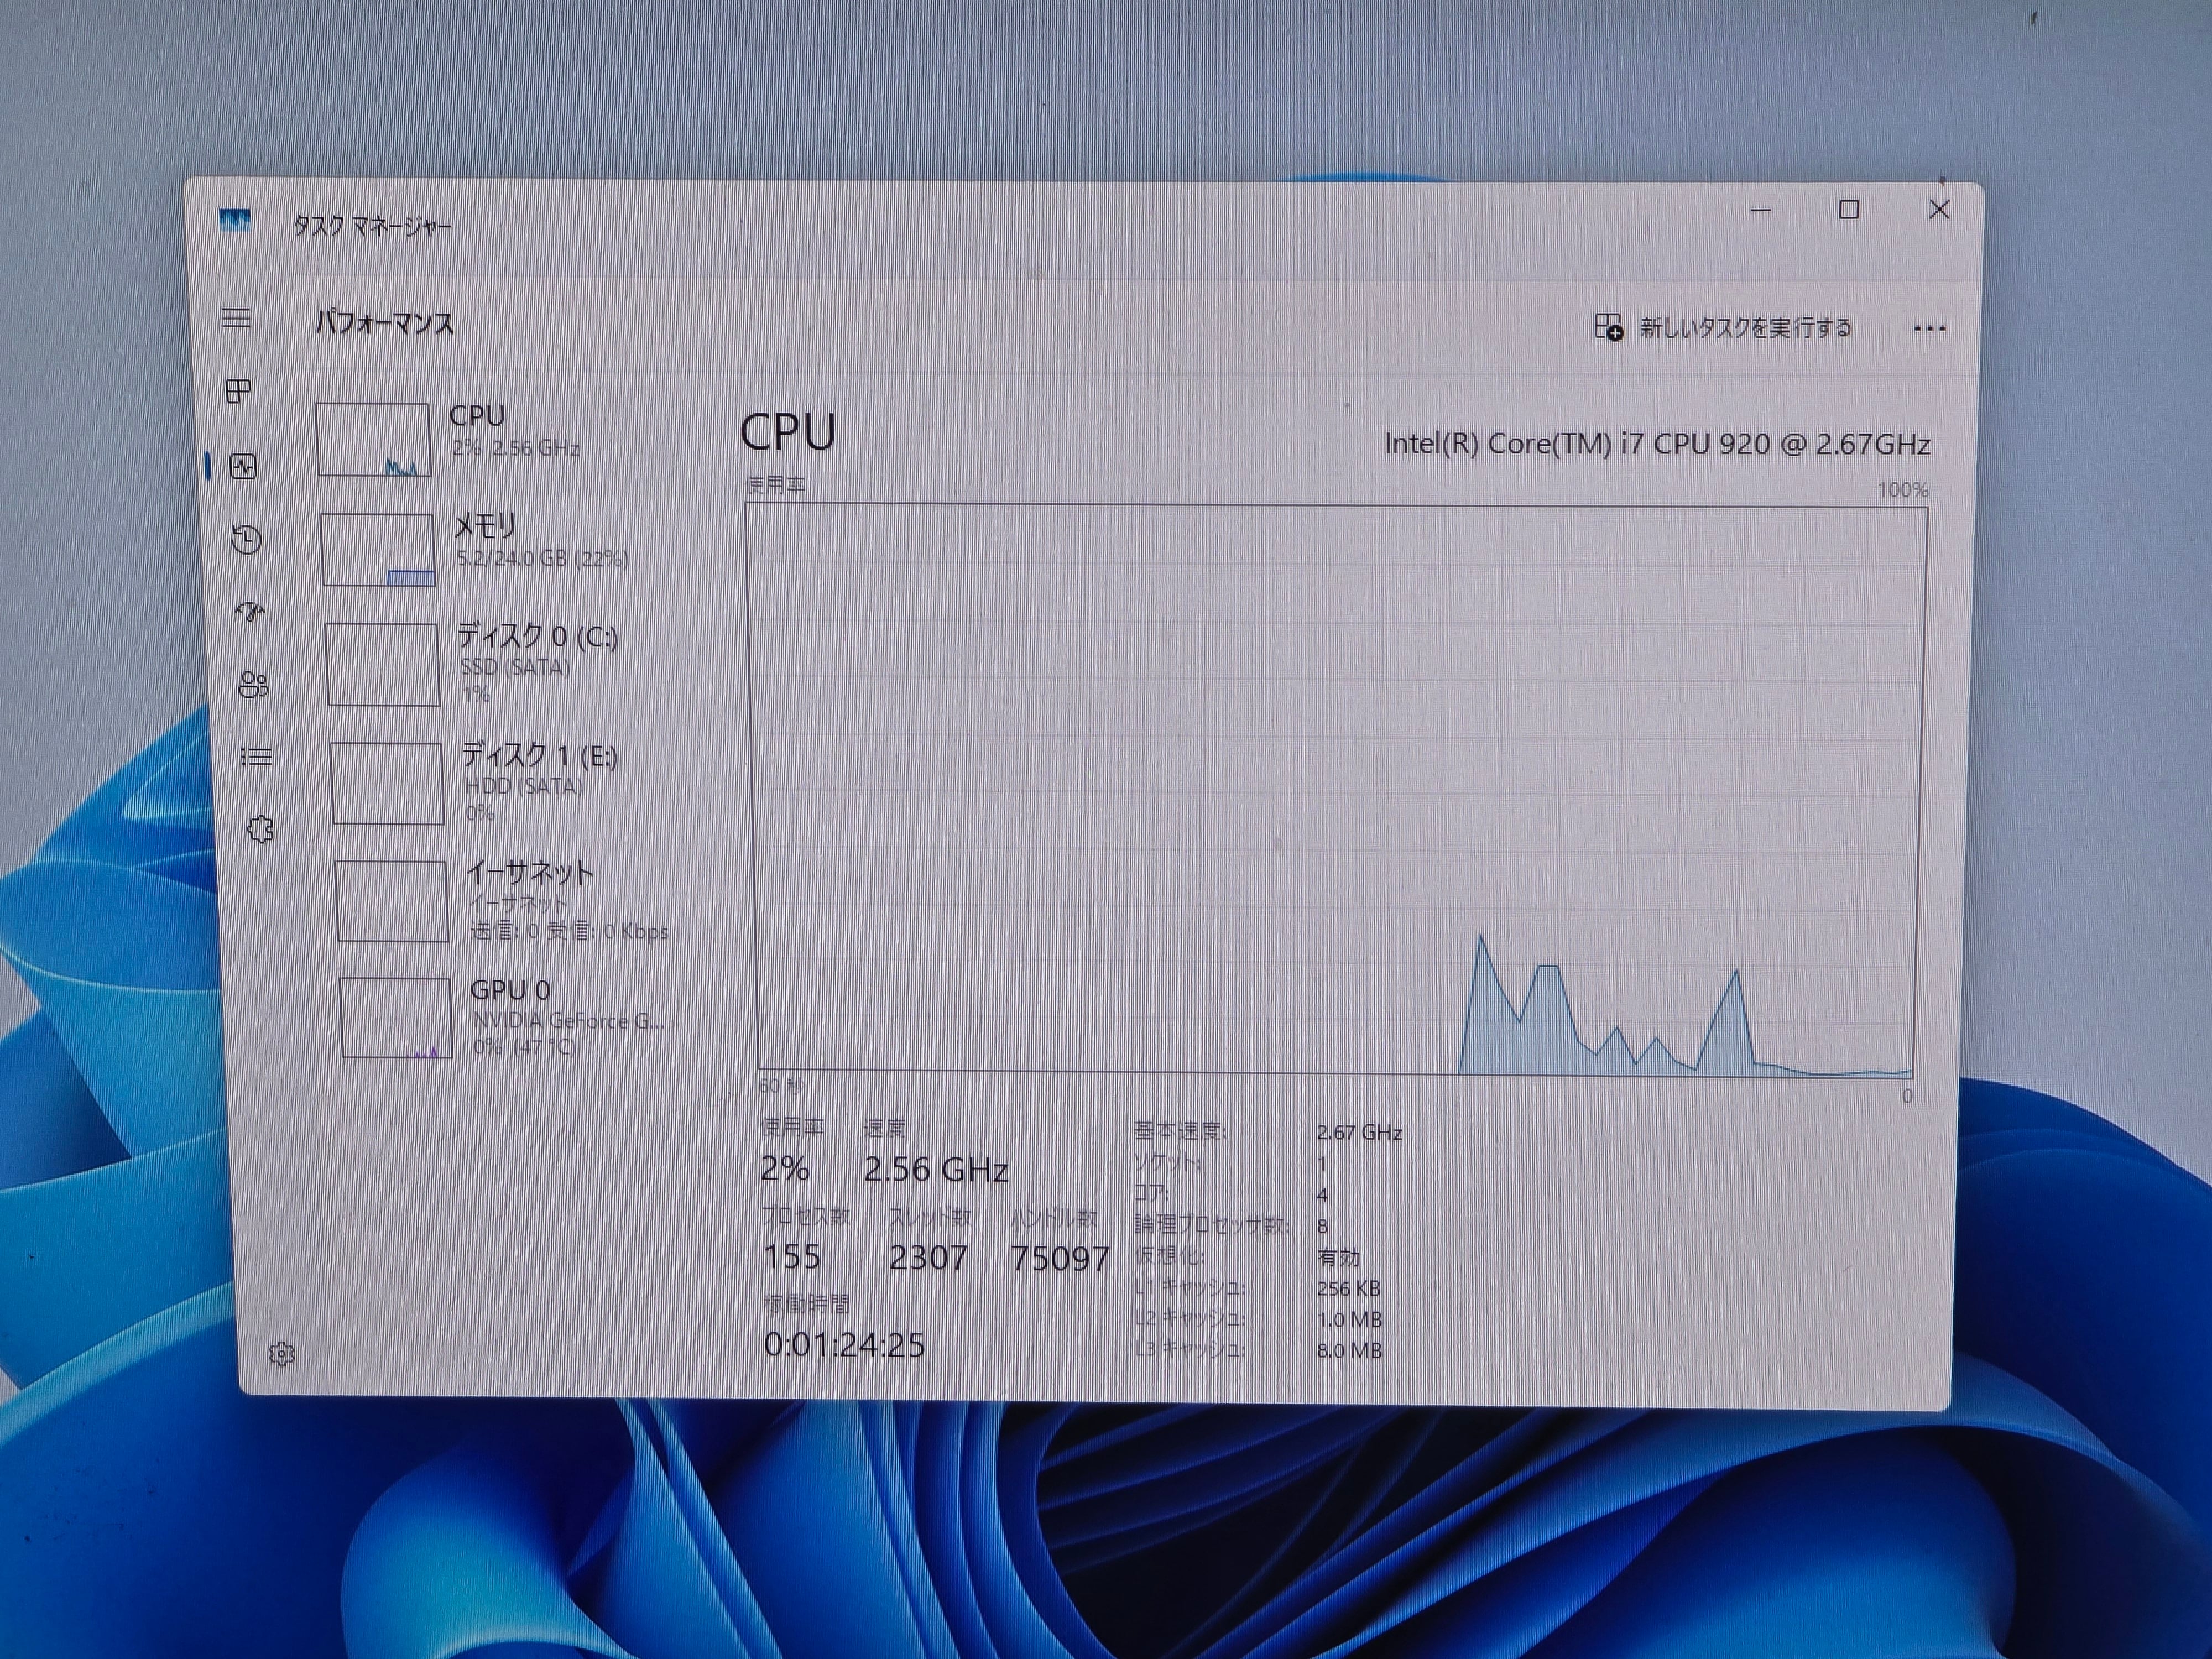Image resolution: width=2212 pixels, height=1659 pixels.
Task: Open Task Manager settings gear
Action: [282, 1354]
